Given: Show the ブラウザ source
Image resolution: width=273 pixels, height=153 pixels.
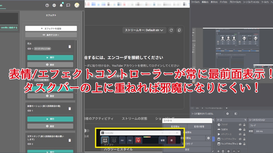Looking at the screenshot, I should [240, 125].
